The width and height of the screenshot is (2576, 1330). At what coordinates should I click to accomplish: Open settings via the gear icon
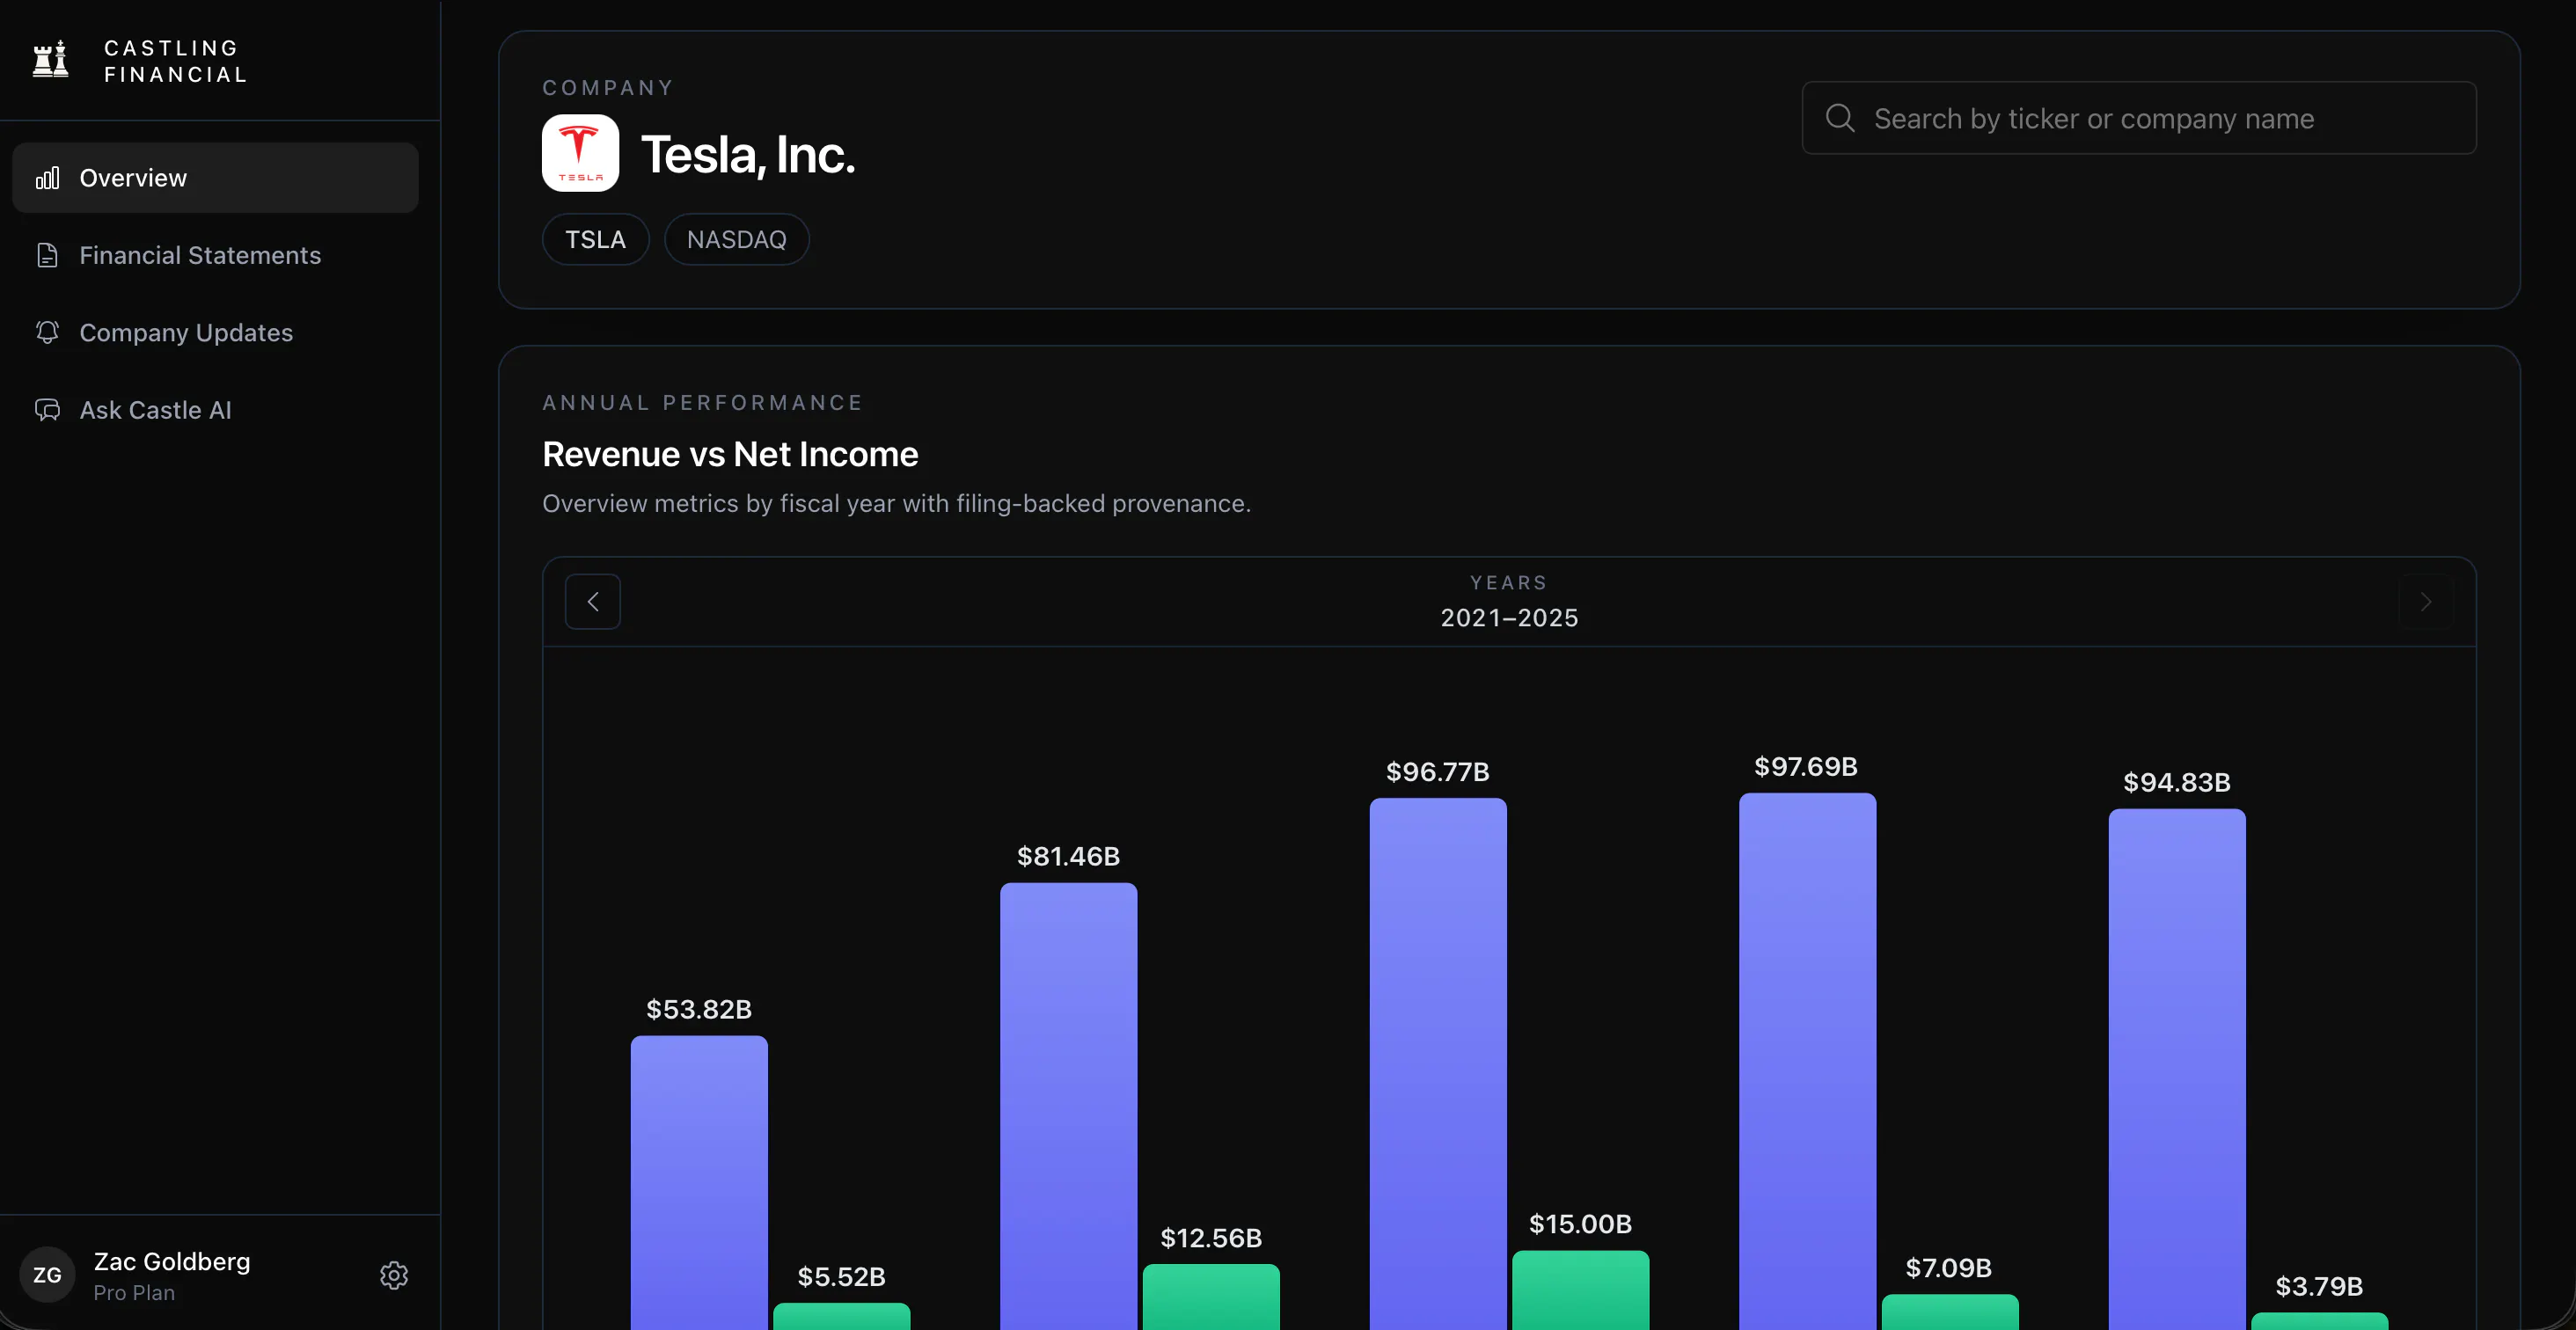click(x=394, y=1275)
